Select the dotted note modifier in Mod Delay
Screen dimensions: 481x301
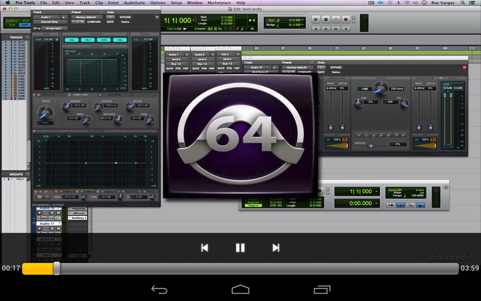click(x=404, y=135)
